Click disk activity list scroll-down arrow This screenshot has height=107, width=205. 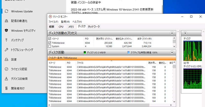coord(174,102)
